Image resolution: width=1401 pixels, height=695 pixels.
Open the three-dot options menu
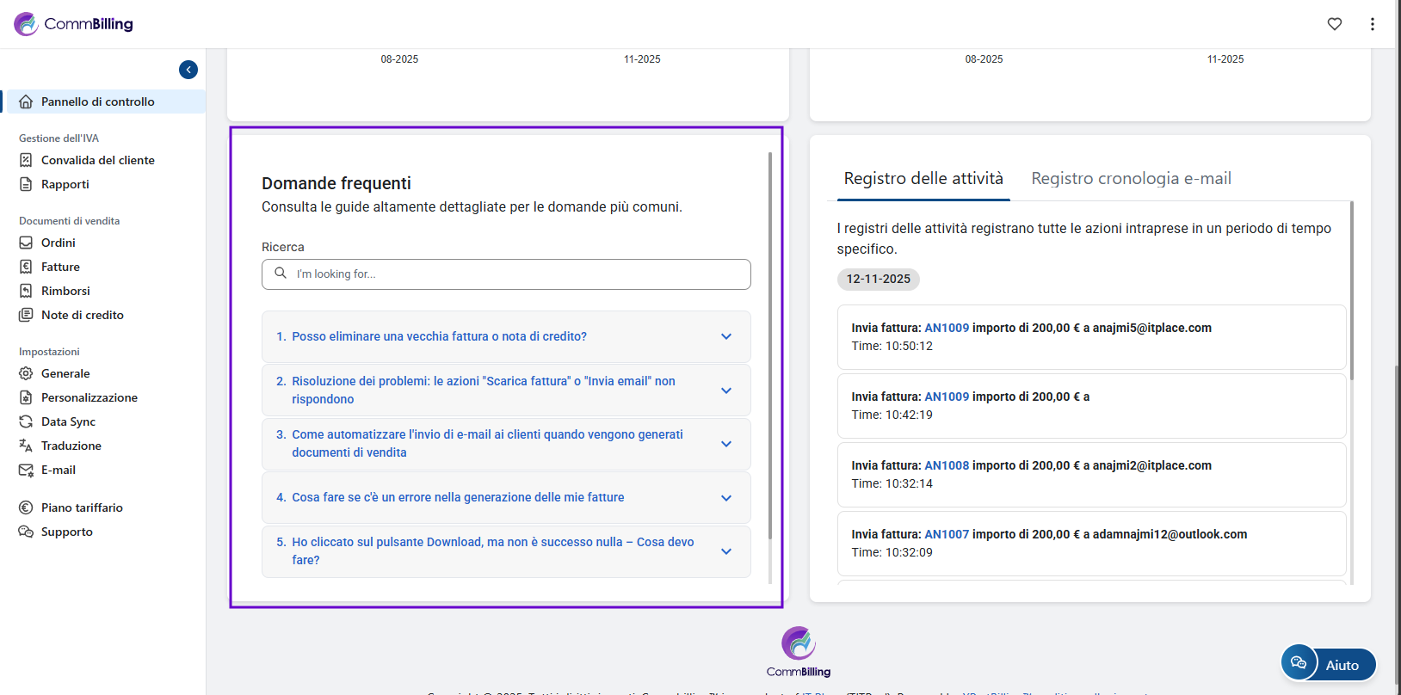[1373, 24]
